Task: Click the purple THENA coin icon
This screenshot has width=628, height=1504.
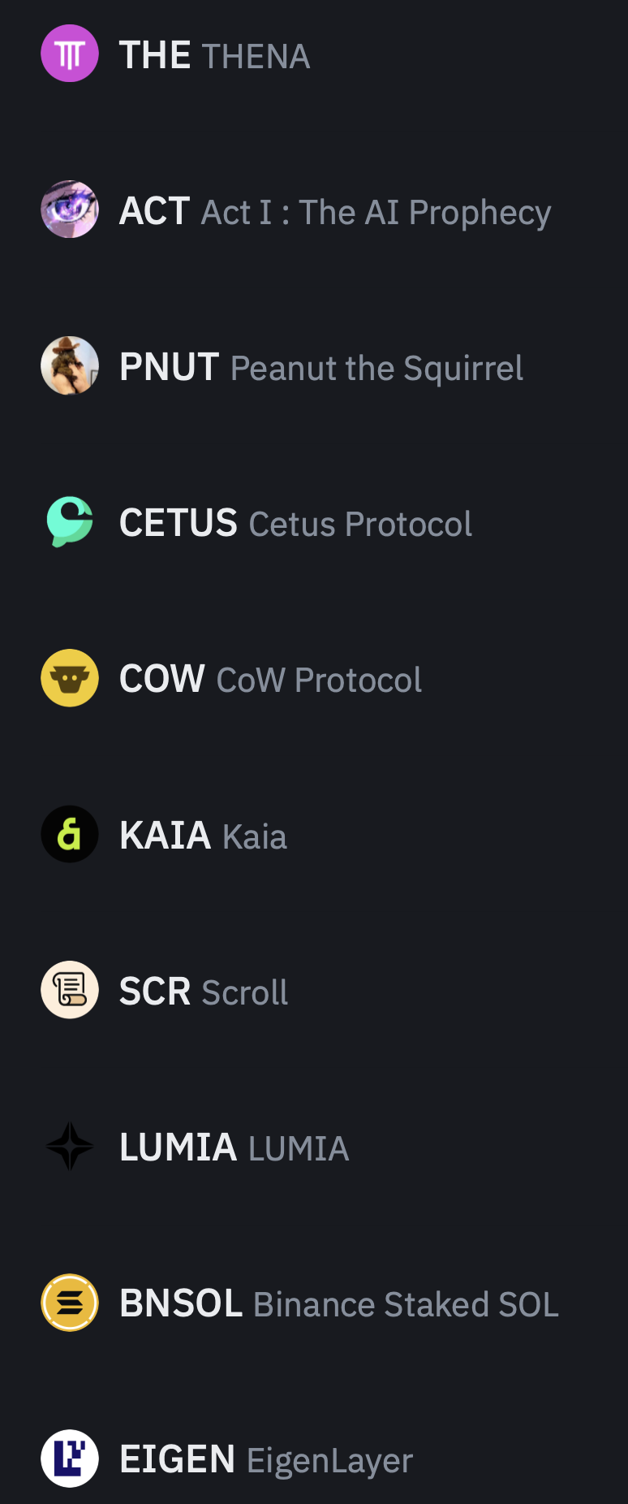Action: click(70, 54)
